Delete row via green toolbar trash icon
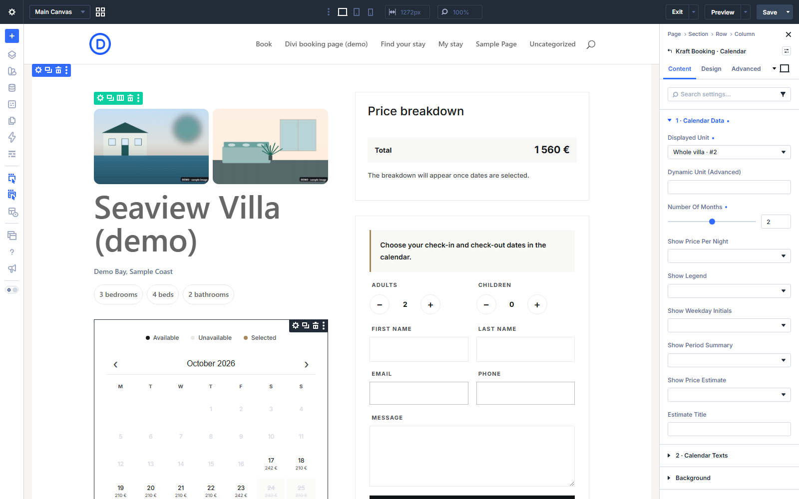 coord(130,98)
